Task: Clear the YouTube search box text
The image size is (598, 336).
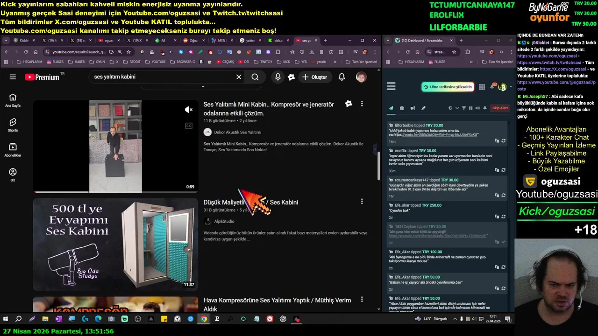Action: [x=239, y=77]
